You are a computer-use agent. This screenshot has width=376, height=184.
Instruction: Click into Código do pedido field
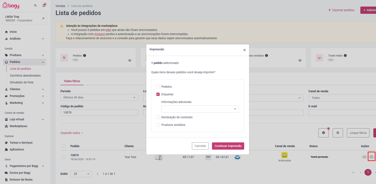point(99,112)
